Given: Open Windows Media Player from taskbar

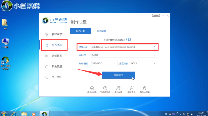Looking at the screenshot, I should tap(34, 114).
